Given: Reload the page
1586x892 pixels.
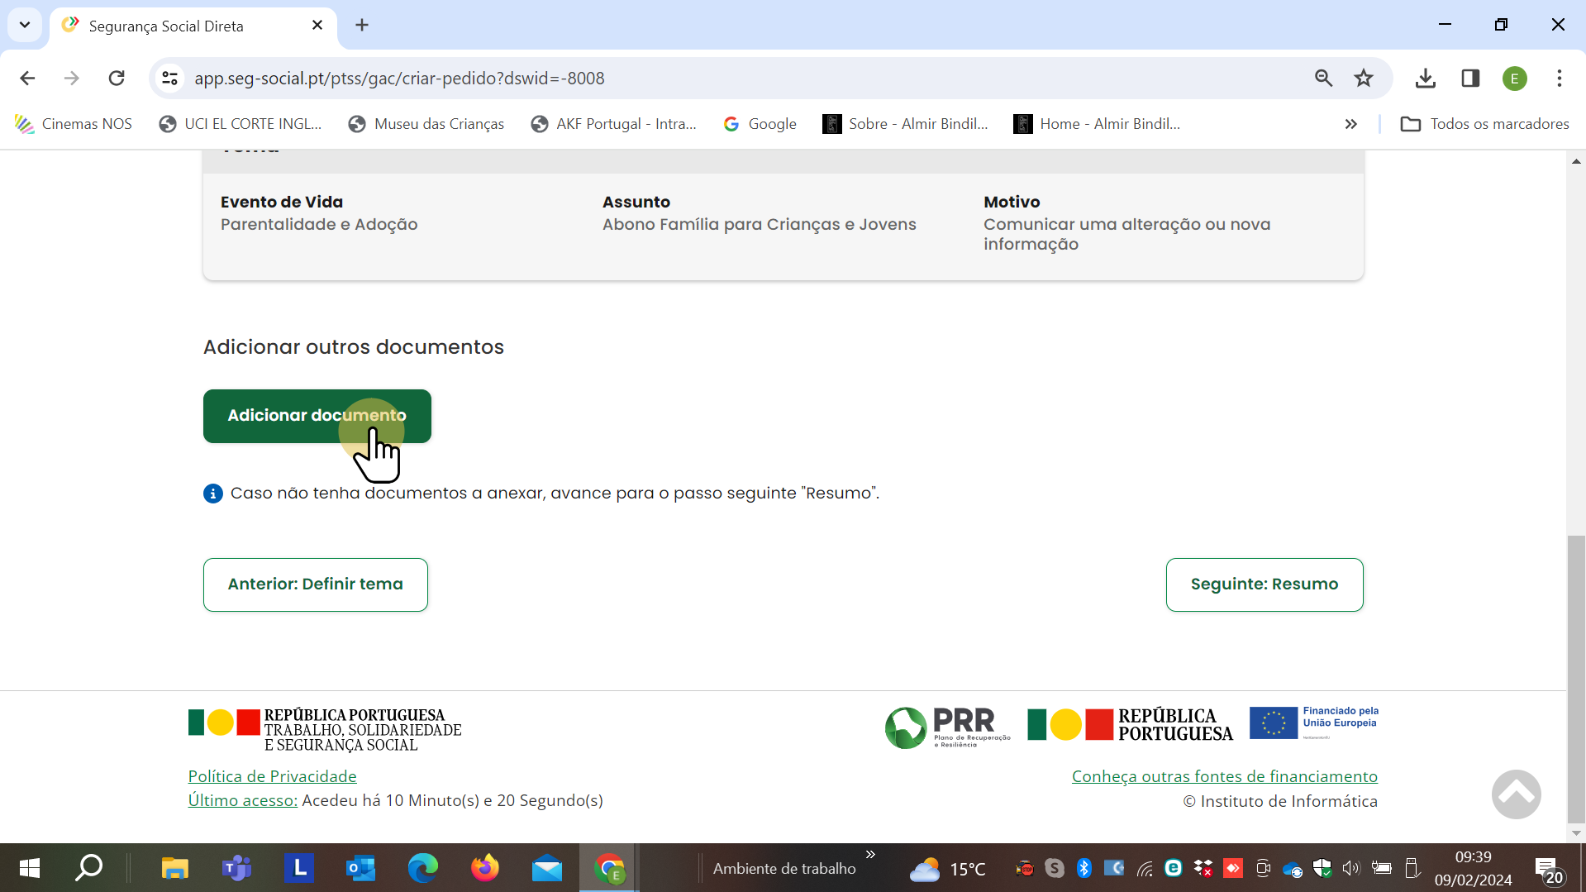Looking at the screenshot, I should pyautogui.click(x=117, y=79).
